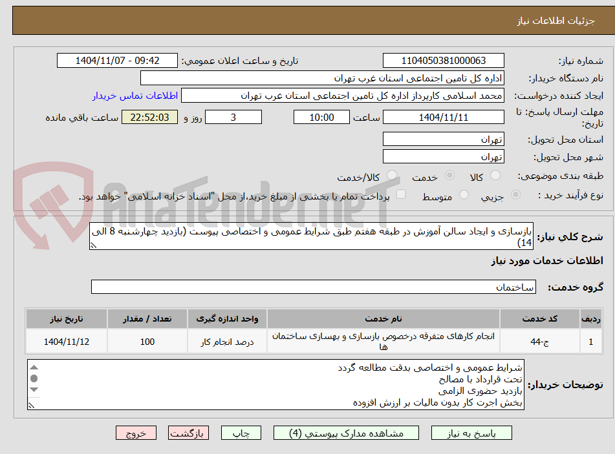This screenshot has height=454, width=615.
Task: Click the خروج exit button
Action: point(136,433)
